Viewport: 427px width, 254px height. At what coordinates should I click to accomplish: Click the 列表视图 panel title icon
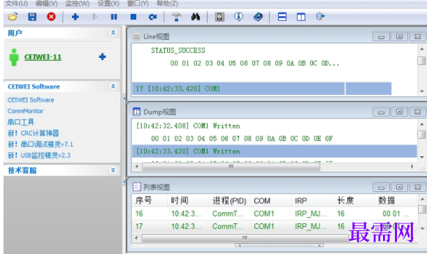136,187
